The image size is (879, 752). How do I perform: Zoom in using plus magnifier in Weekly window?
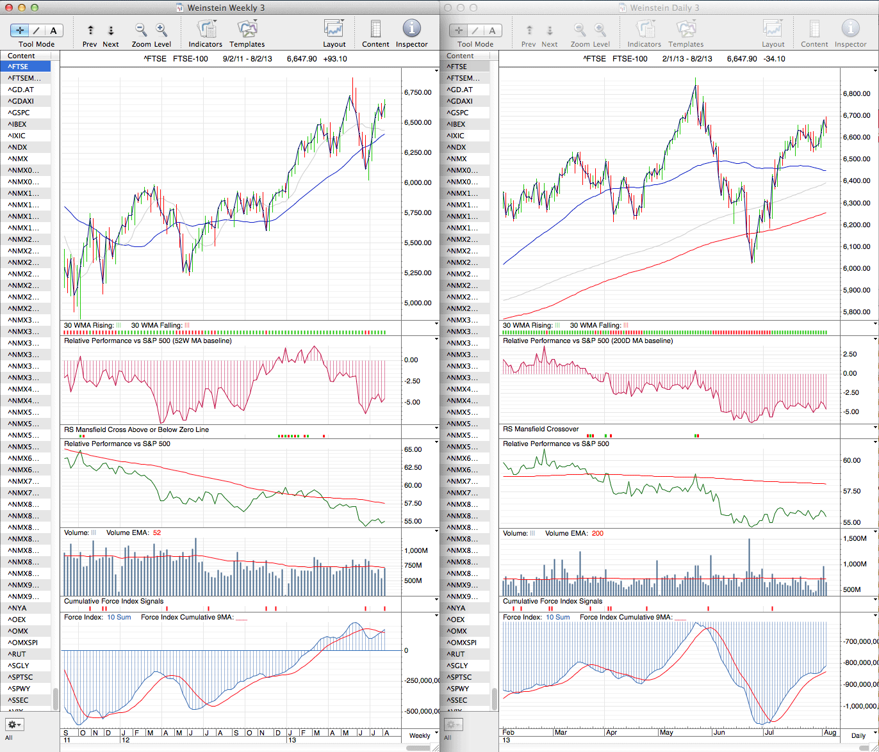[161, 29]
